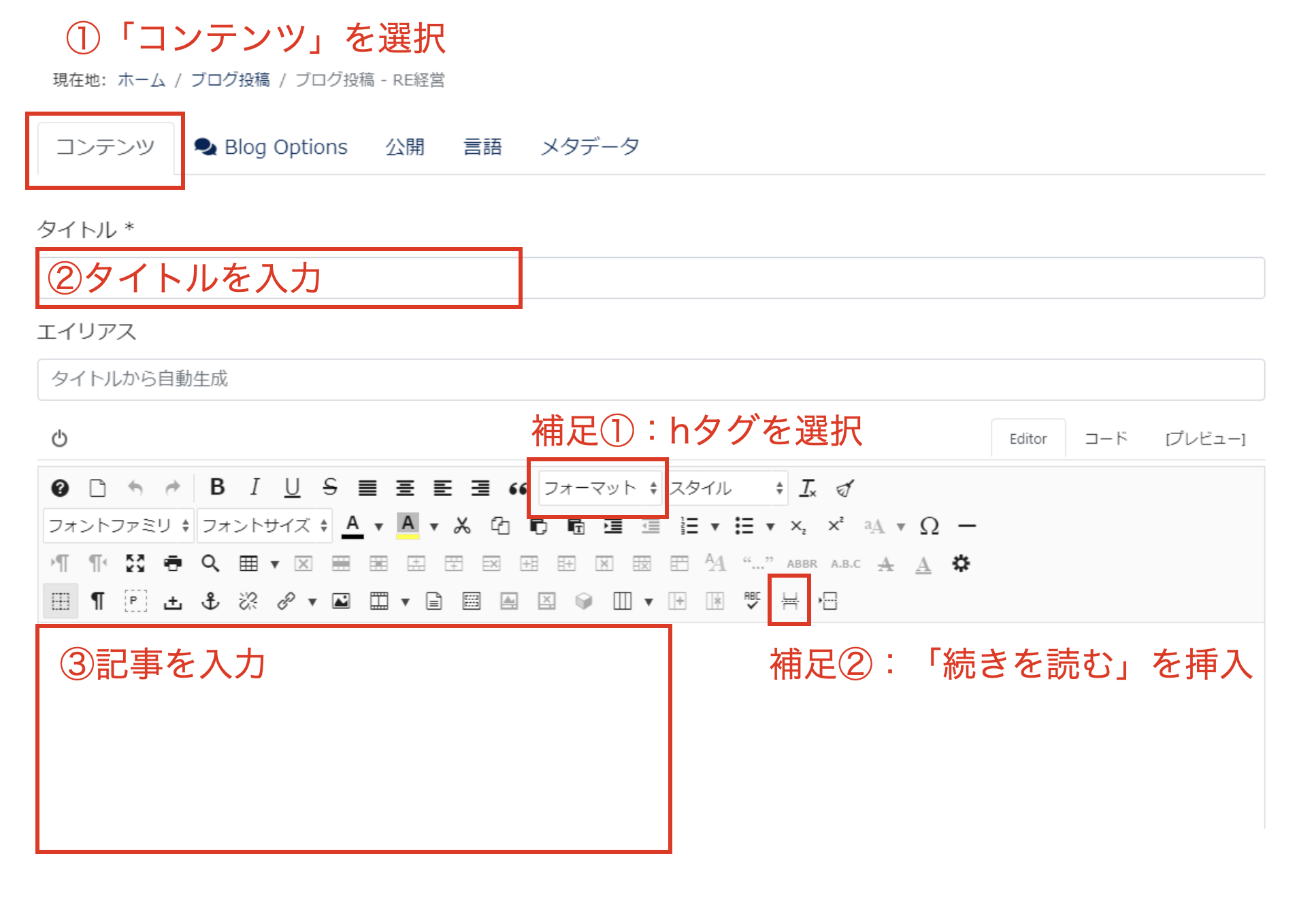The width and height of the screenshot is (1297, 909).
Task: Toggle the editor power button
Action: click(60, 438)
